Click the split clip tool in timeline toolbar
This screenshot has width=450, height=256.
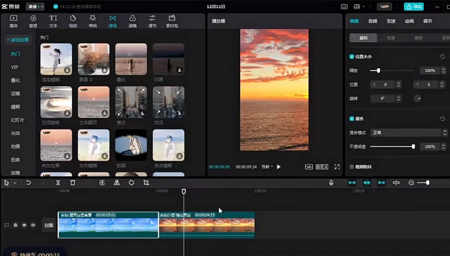coord(58,183)
